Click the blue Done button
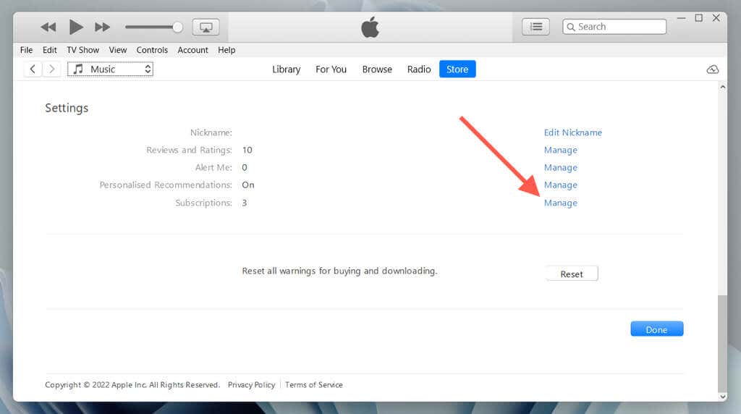This screenshot has height=414, width=741. pyautogui.click(x=656, y=329)
